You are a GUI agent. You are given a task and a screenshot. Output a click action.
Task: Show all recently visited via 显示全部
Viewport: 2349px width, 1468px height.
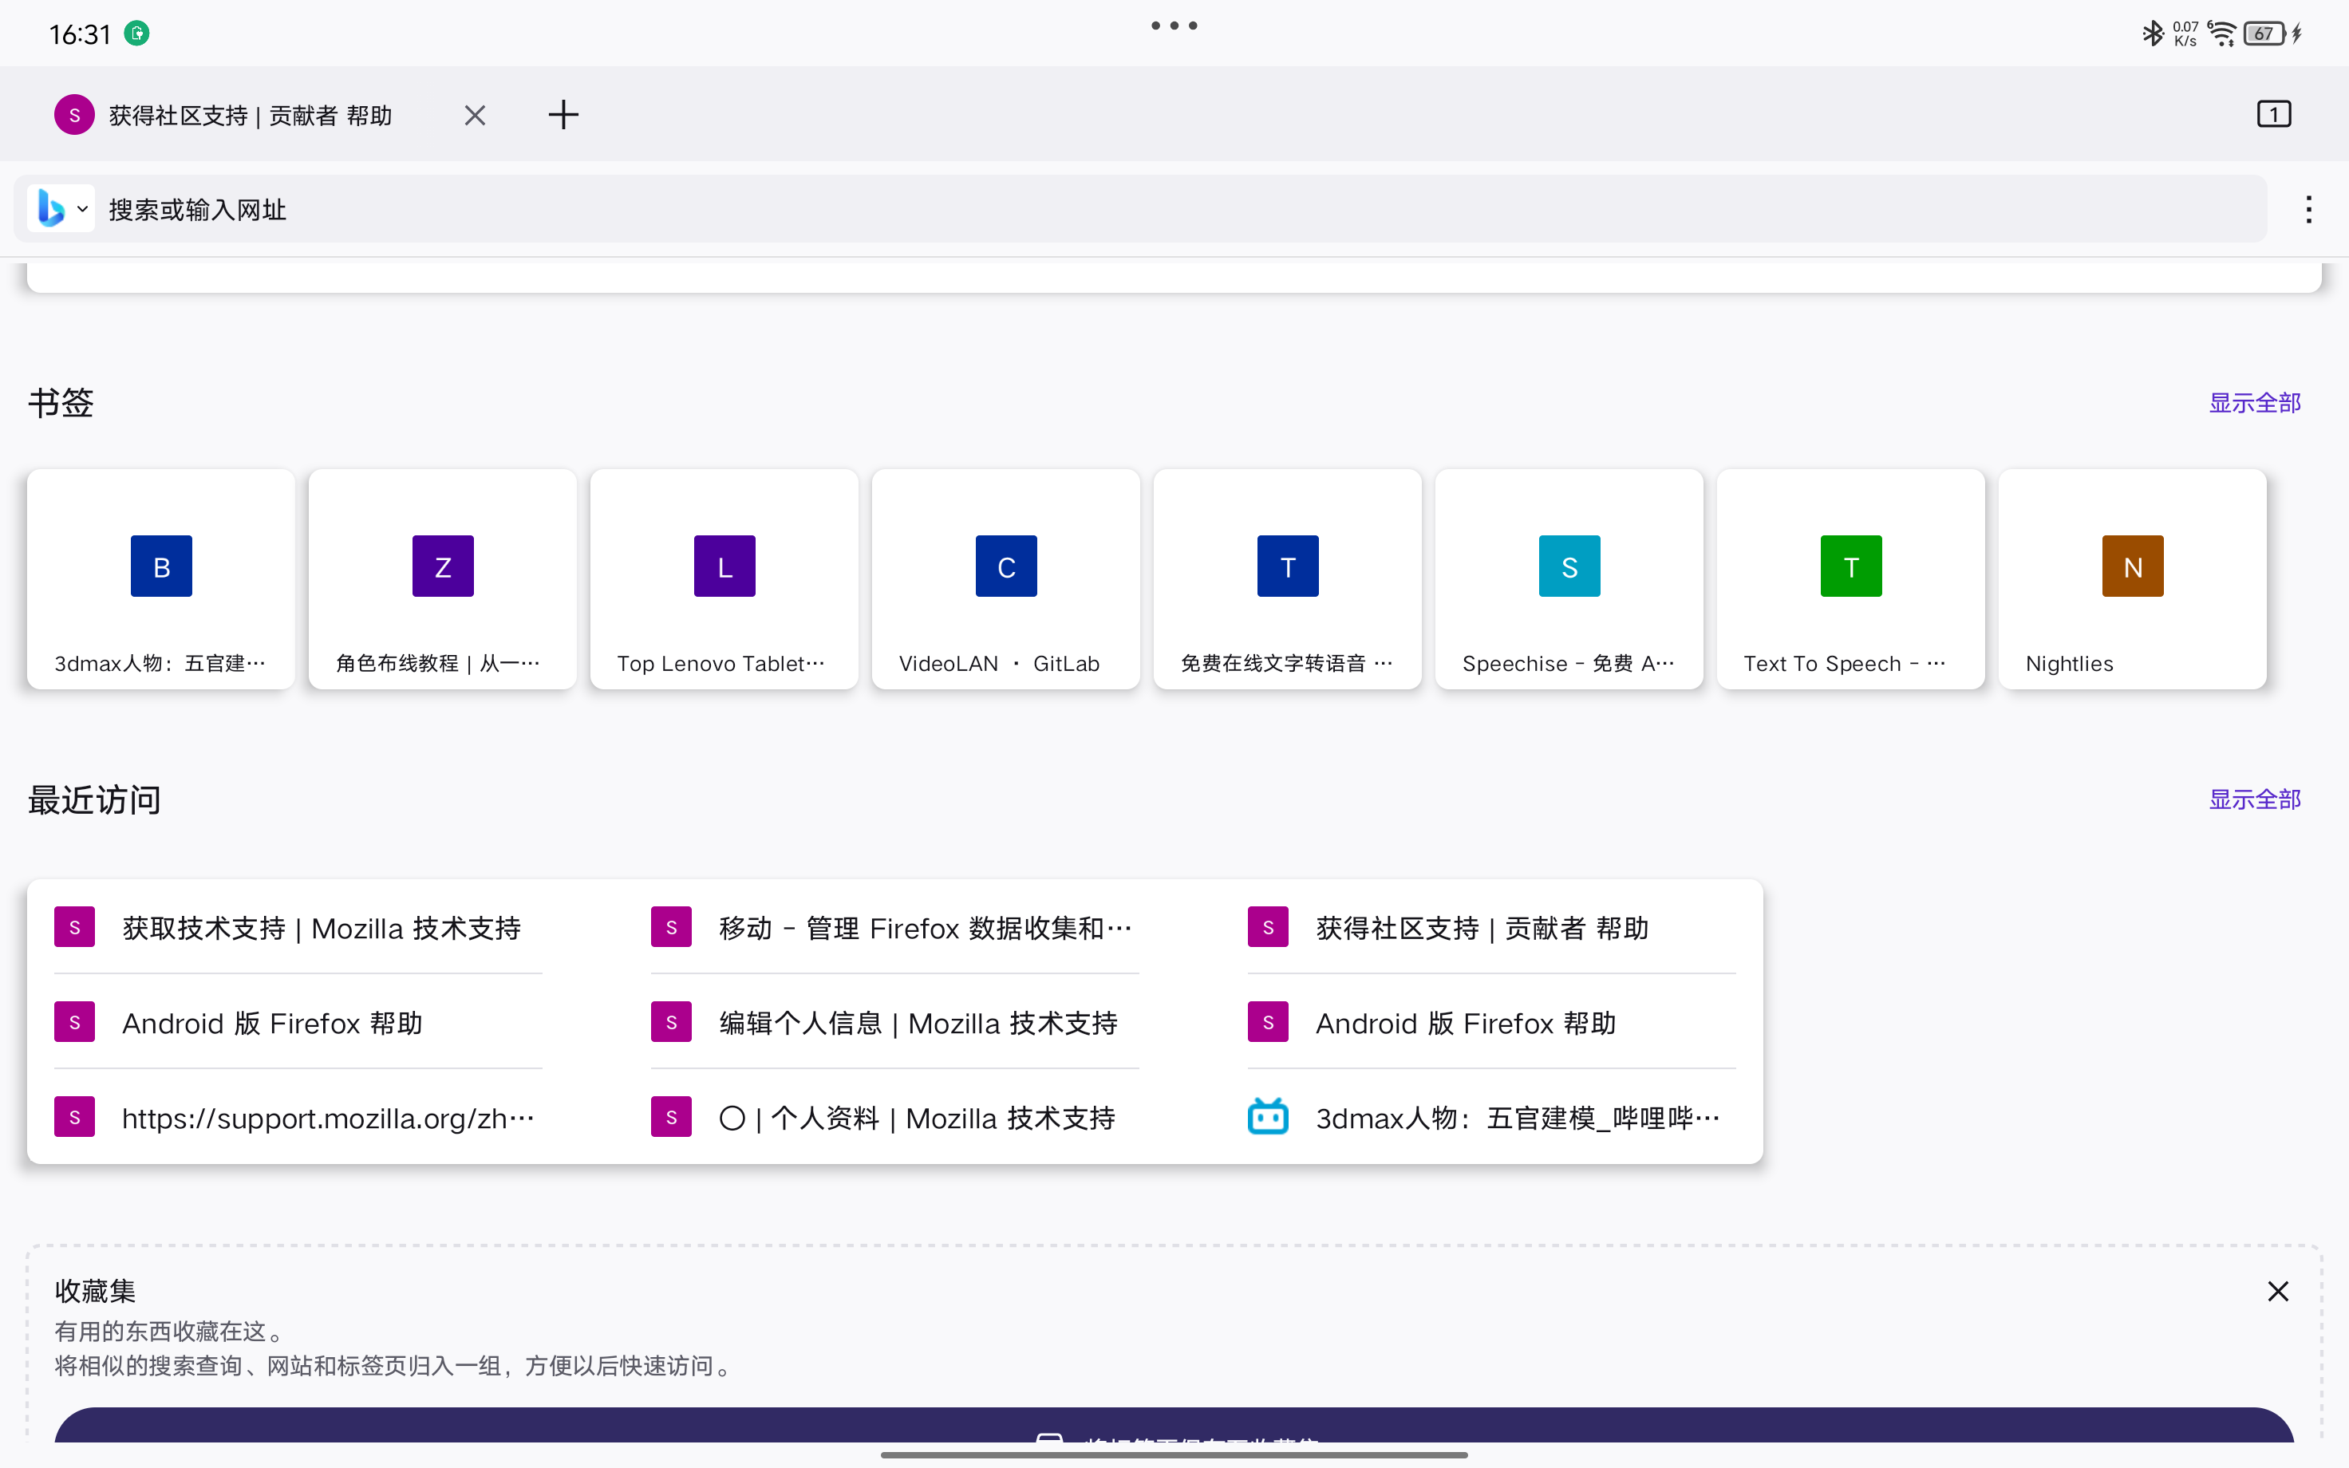pos(2254,799)
